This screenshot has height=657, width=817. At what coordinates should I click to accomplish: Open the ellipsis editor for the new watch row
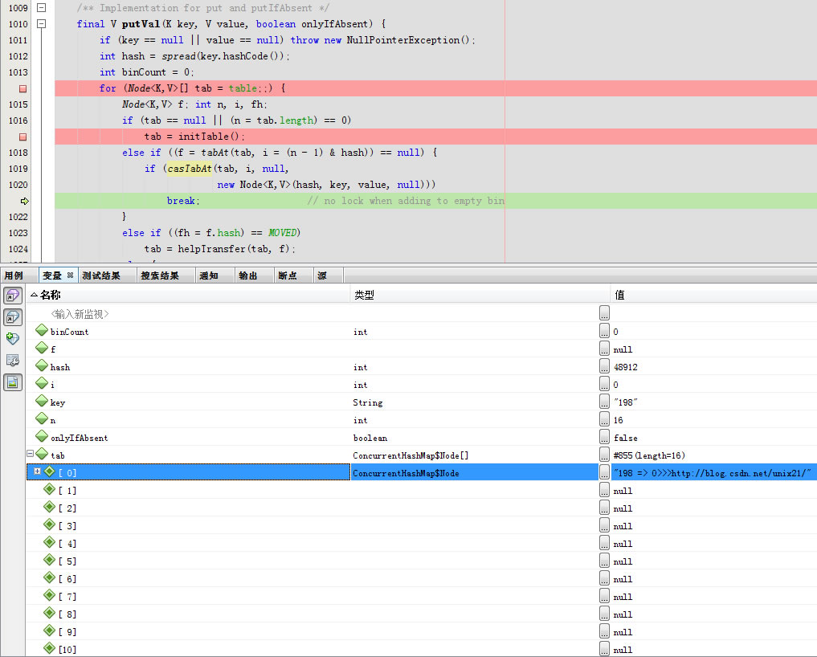pos(604,313)
